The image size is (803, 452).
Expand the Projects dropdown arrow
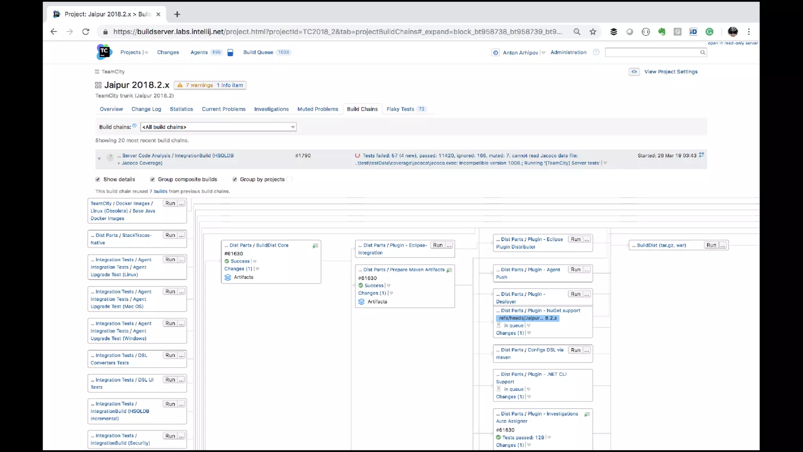pos(146,53)
